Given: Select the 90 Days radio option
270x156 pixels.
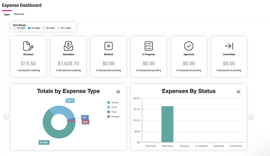Looking at the screenshot, I should pyautogui.click(x=44, y=28).
